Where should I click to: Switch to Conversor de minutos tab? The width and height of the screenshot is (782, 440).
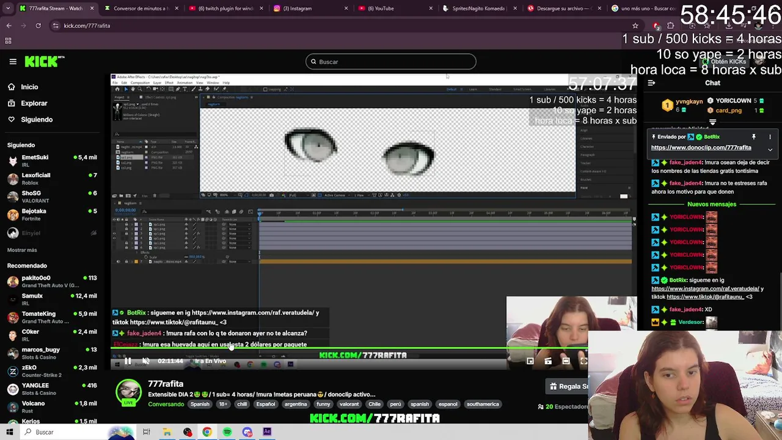pos(141,9)
